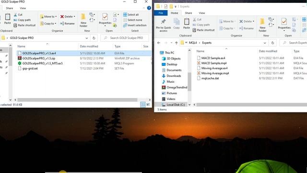The height and width of the screenshot is (173, 307).
Task: Click Paste icon in GOLD Scalper PRO window
Action: [x=8, y=19]
